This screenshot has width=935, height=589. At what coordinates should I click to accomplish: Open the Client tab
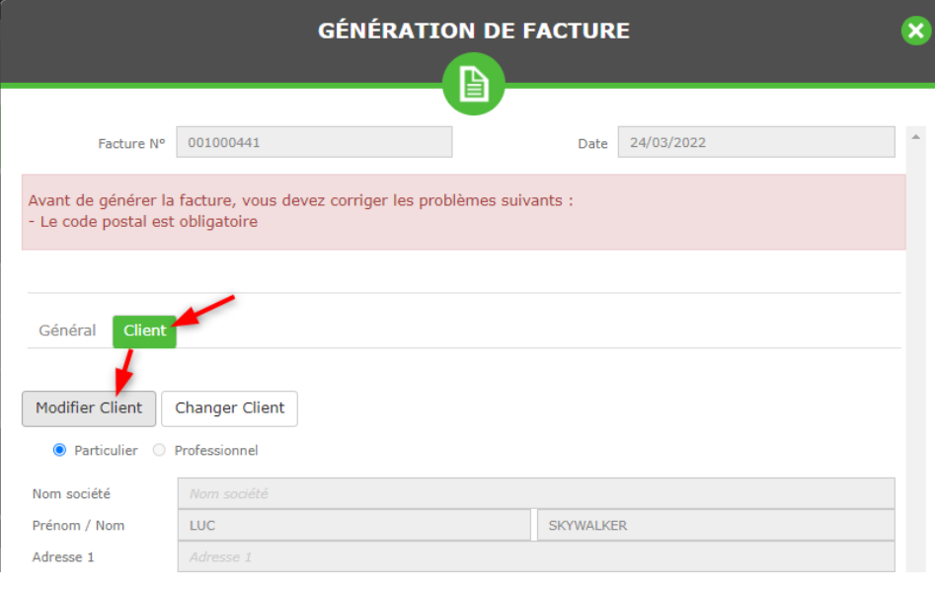144,331
